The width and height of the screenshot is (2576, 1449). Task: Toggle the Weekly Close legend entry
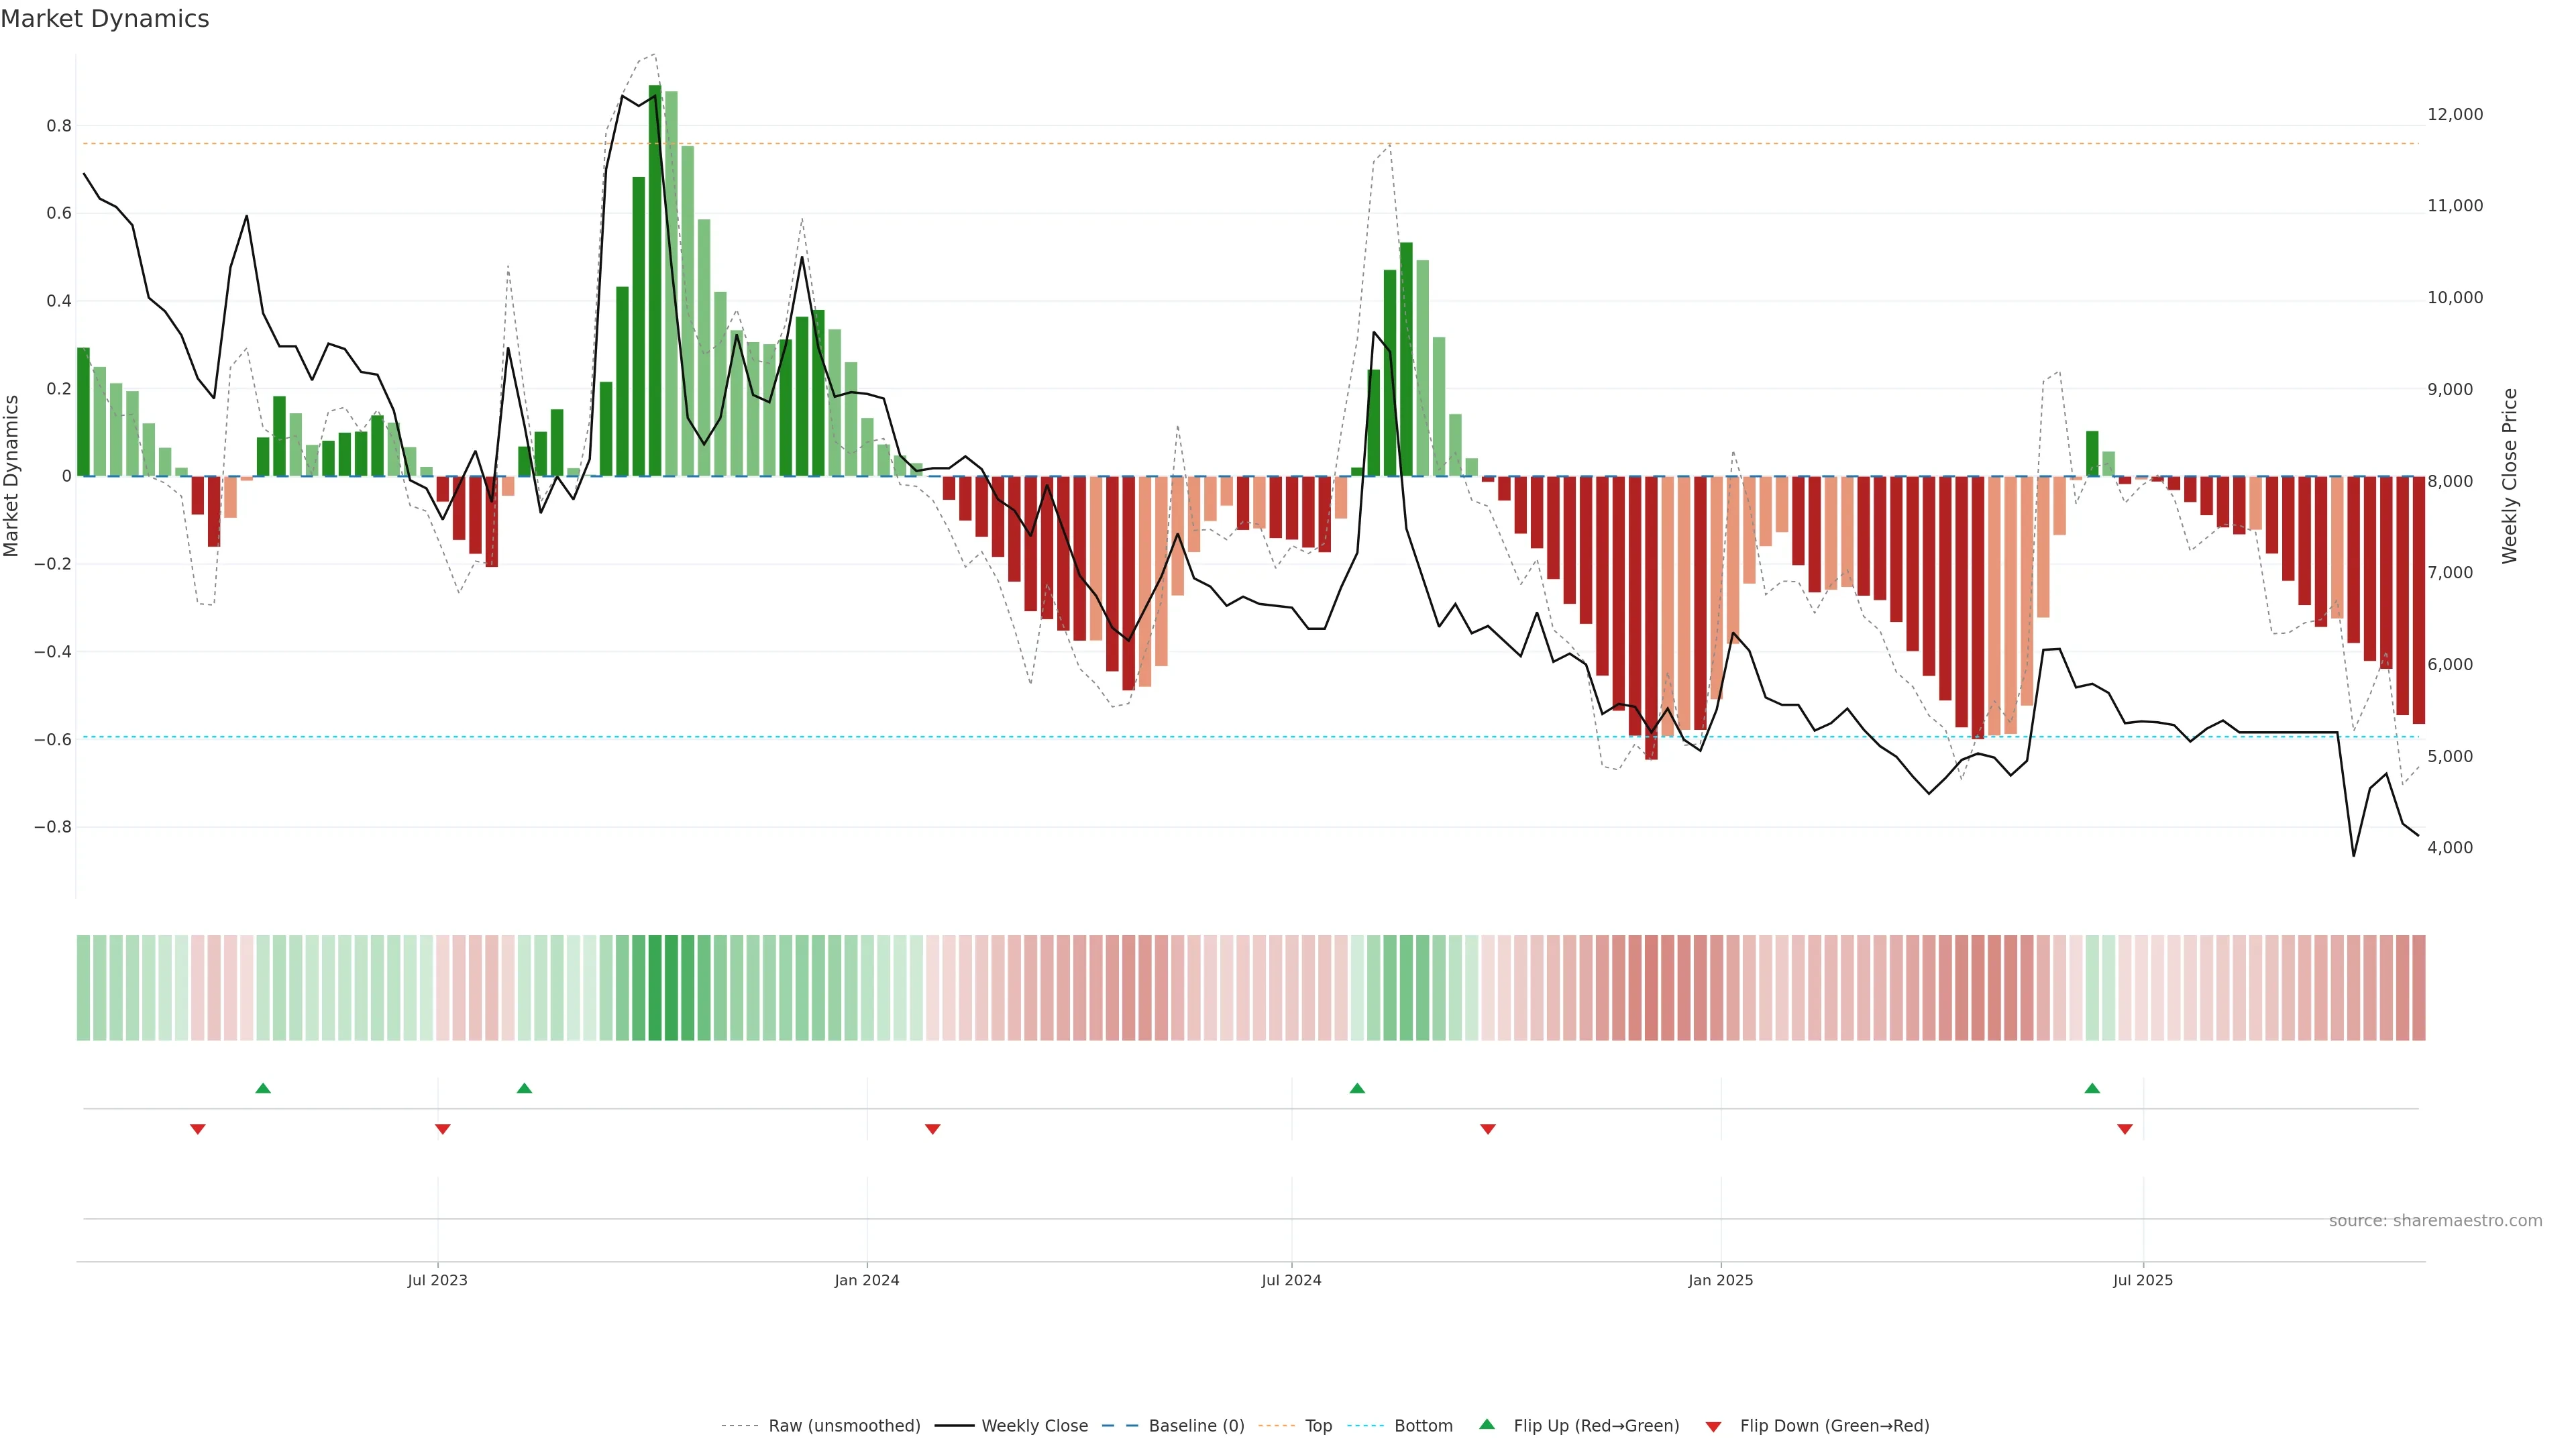click(1034, 1426)
